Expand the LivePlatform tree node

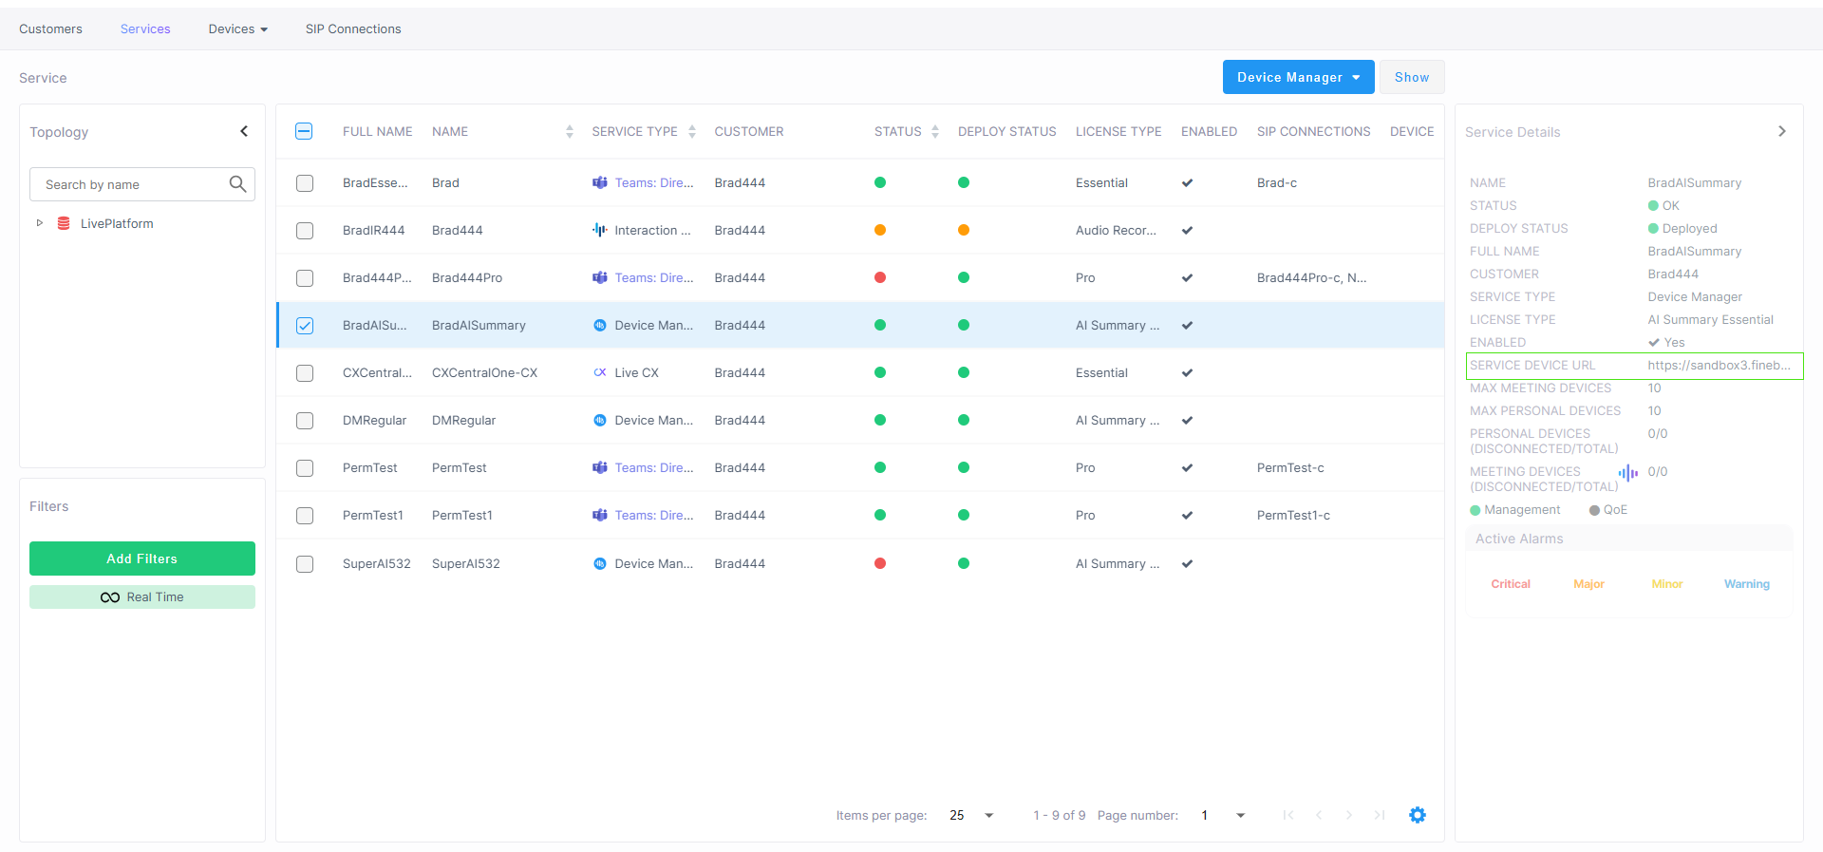click(39, 223)
